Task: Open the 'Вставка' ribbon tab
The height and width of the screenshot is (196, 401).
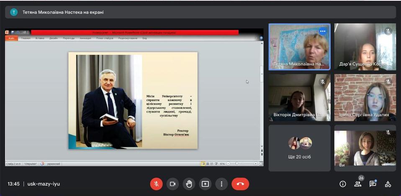Action: [x=40, y=38]
